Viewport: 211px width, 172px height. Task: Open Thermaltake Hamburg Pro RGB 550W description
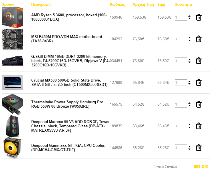67,104
